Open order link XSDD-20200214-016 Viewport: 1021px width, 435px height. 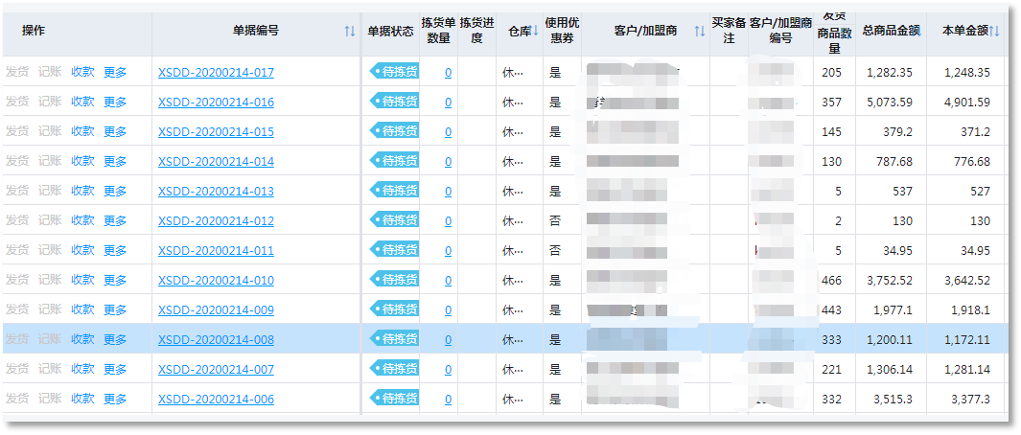click(216, 103)
